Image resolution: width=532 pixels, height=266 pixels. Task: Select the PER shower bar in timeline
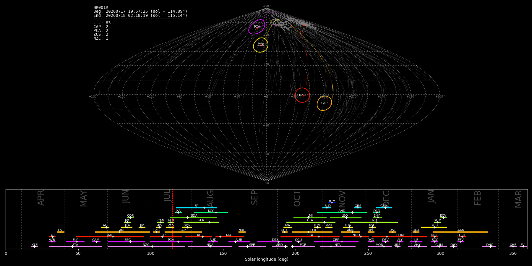point(201,222)
